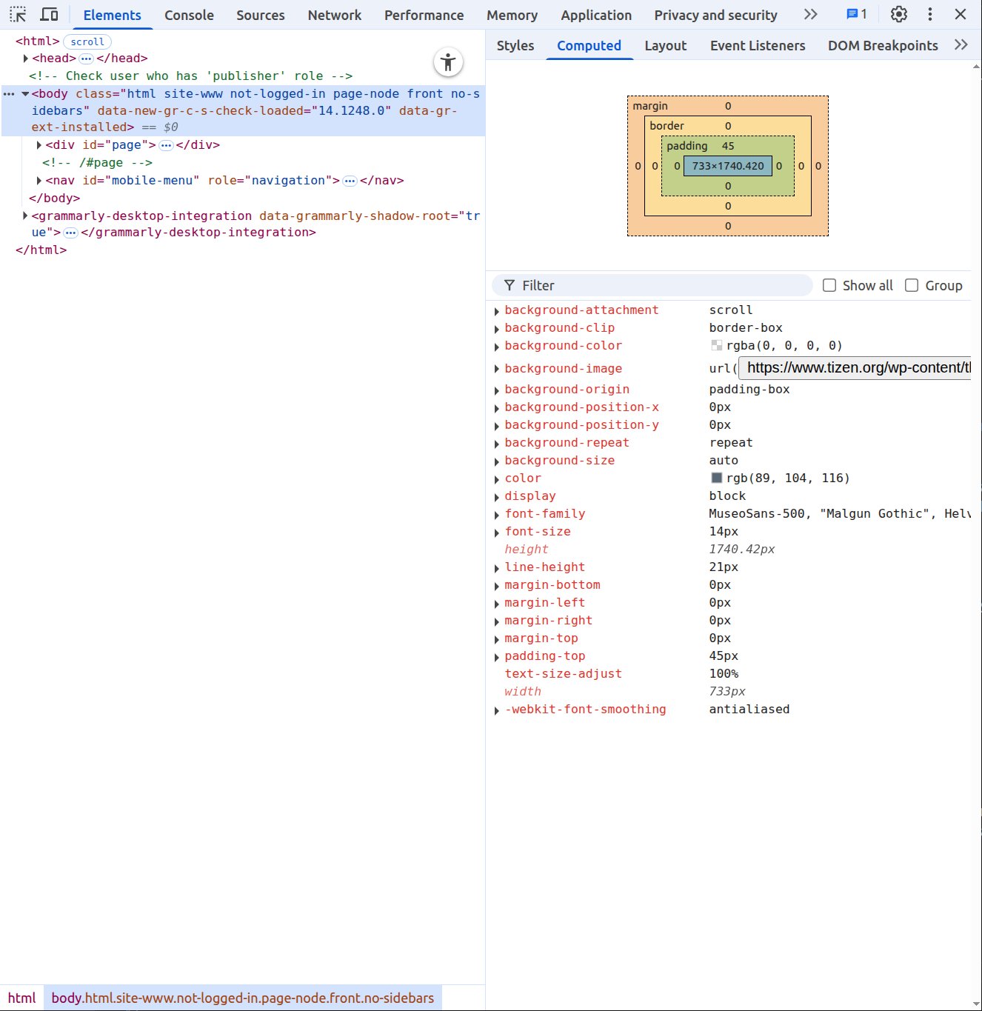Click the scroll badge next to html
982x1011 pixels.
pos(87,42)
